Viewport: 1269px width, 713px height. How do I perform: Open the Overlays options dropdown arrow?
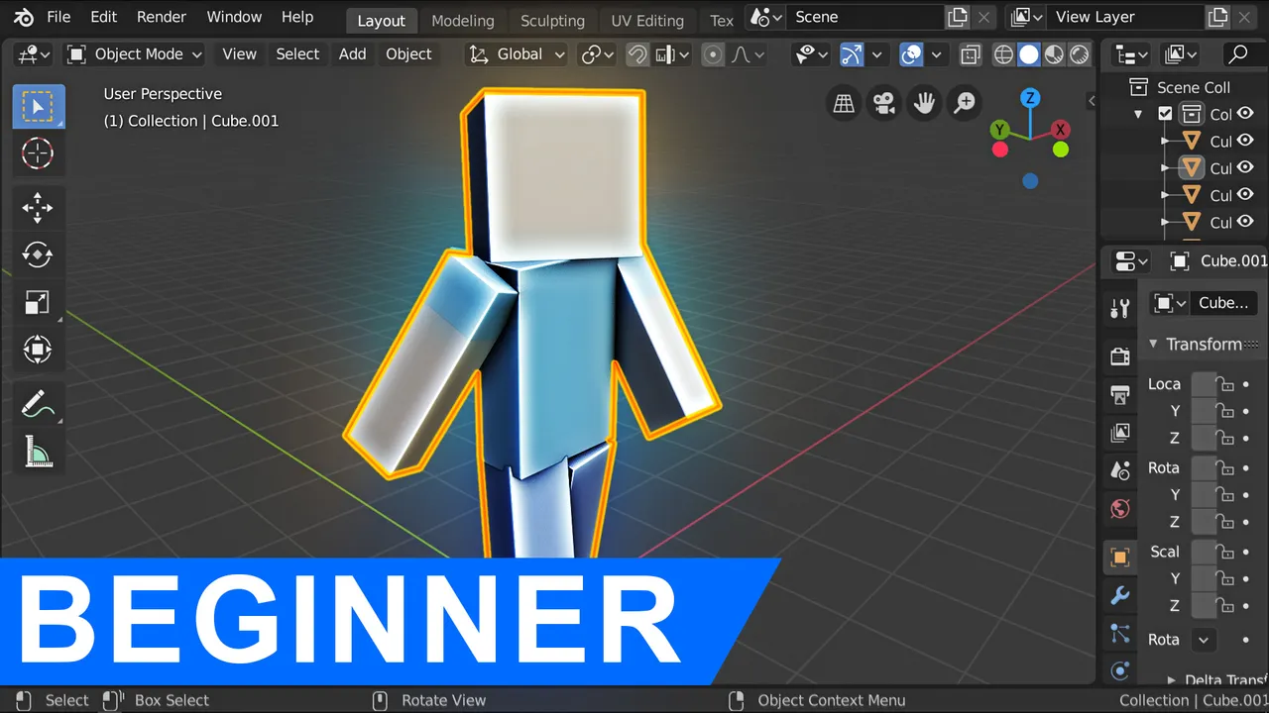pyautogui.click(x=937, y=54)
